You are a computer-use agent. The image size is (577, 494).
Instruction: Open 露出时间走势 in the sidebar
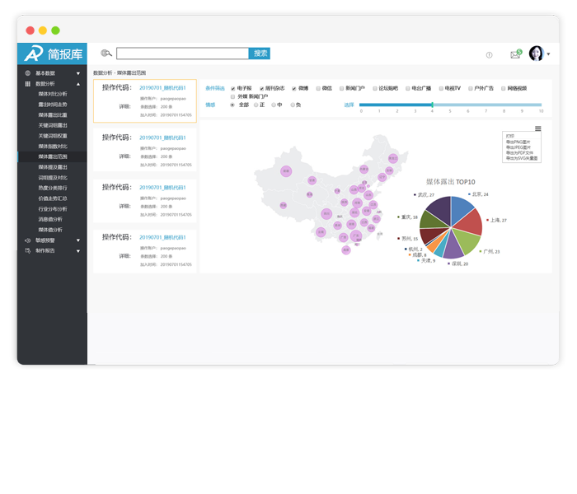click(53, 105)
